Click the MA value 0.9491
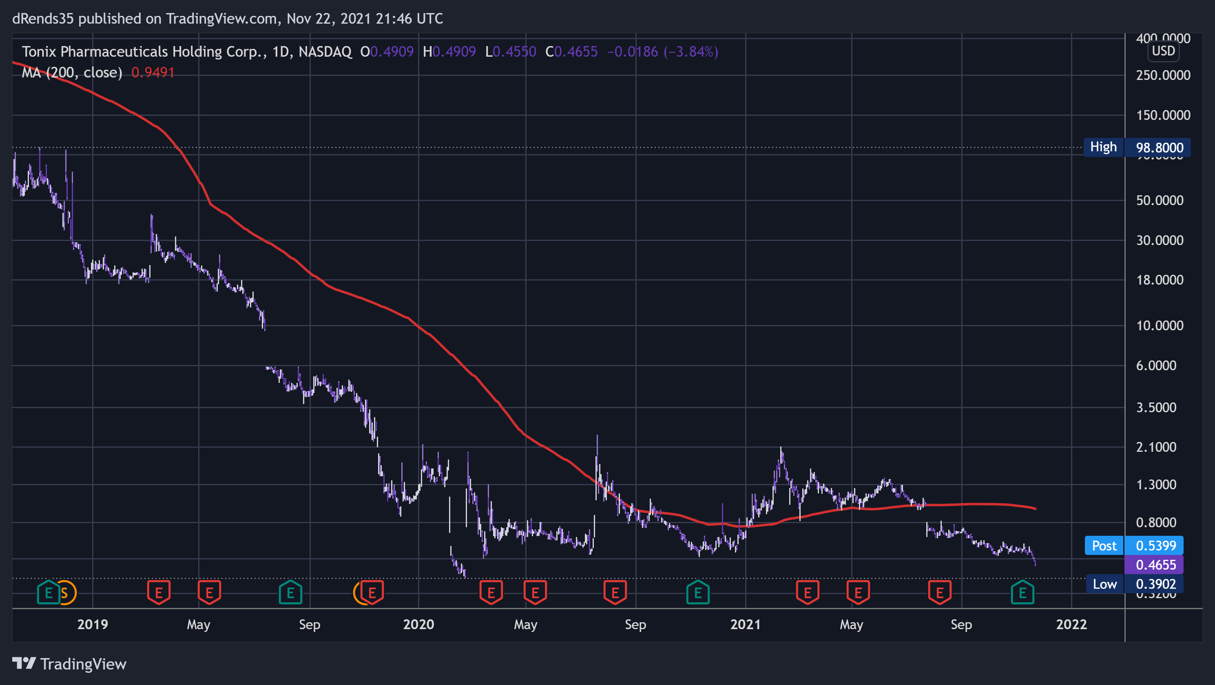This screenshot has height=685, width=1215. [x=153, y=73]
